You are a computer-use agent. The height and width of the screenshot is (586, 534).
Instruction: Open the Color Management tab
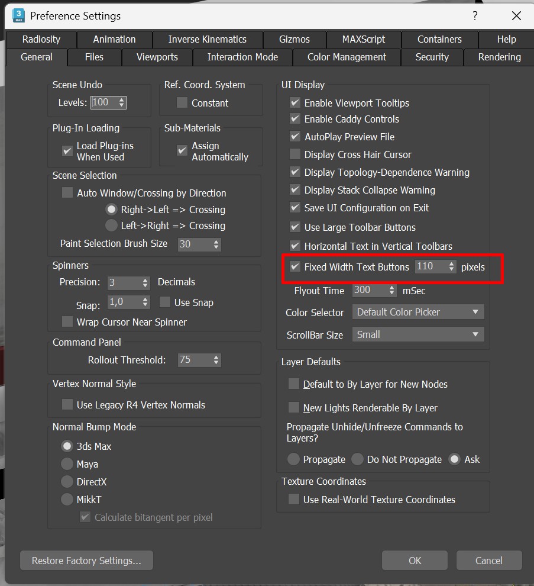(x=347, y=57)
